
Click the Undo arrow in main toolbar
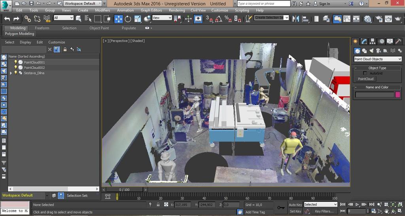[7, 19]
